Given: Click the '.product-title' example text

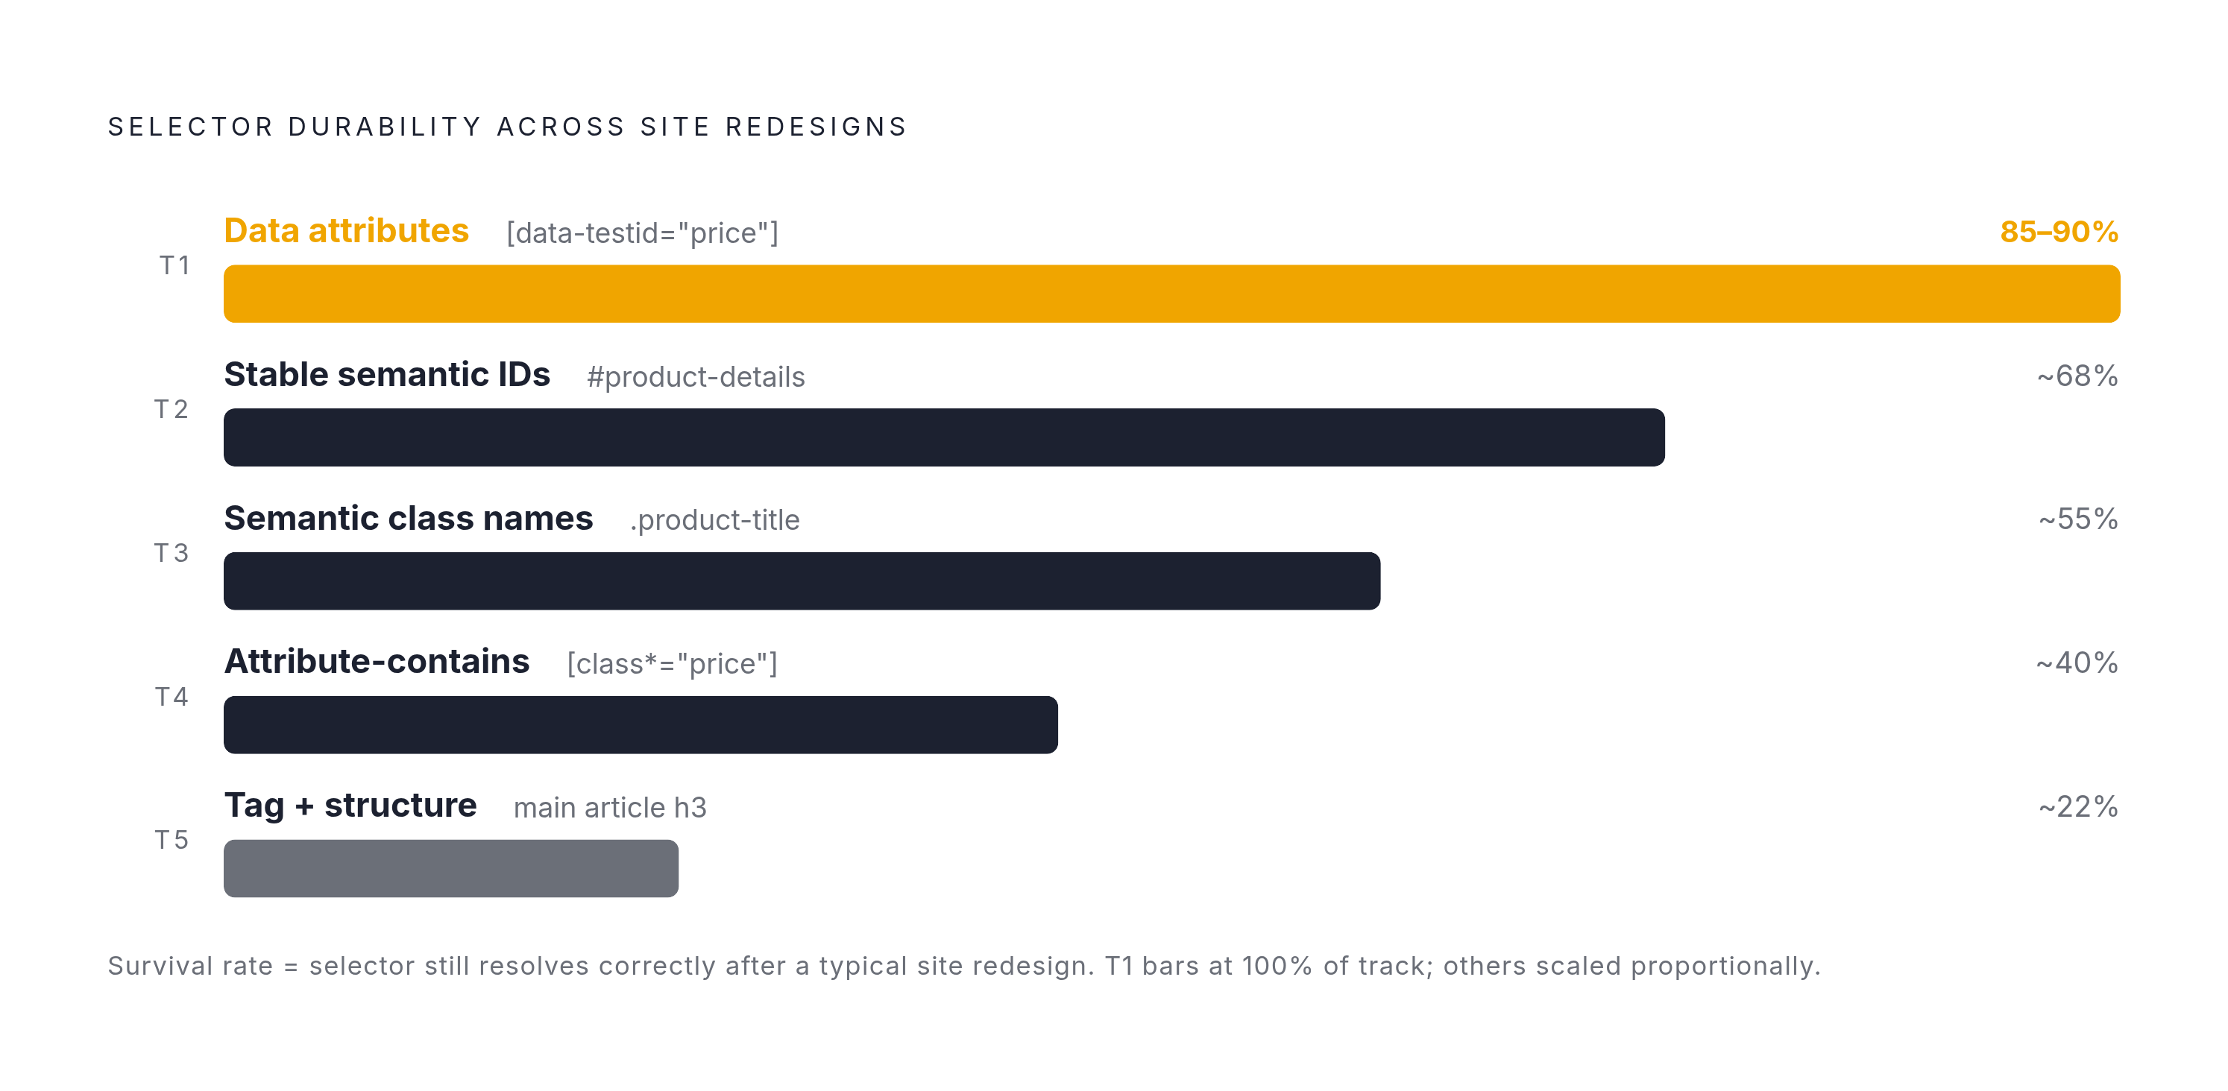Looking at the screenshot, I should 714,520.
